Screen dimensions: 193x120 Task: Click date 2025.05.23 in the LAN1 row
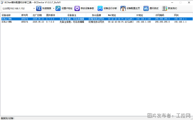[38, 19]
